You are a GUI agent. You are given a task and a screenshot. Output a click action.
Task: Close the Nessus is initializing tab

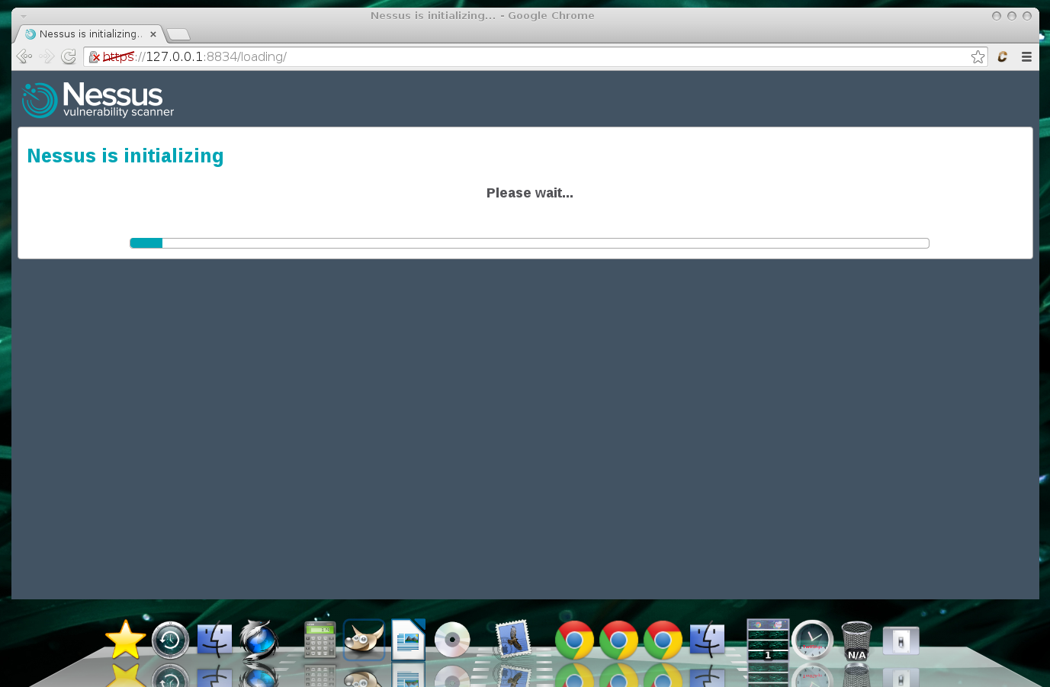pos(153,34)
